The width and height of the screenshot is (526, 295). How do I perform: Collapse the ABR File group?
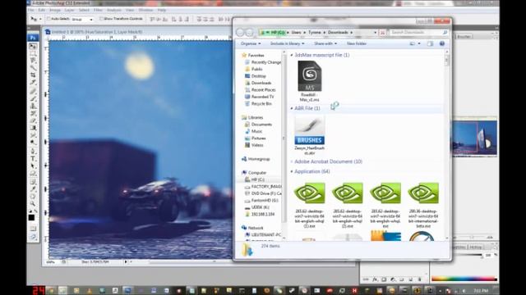(x=292, y=108)
